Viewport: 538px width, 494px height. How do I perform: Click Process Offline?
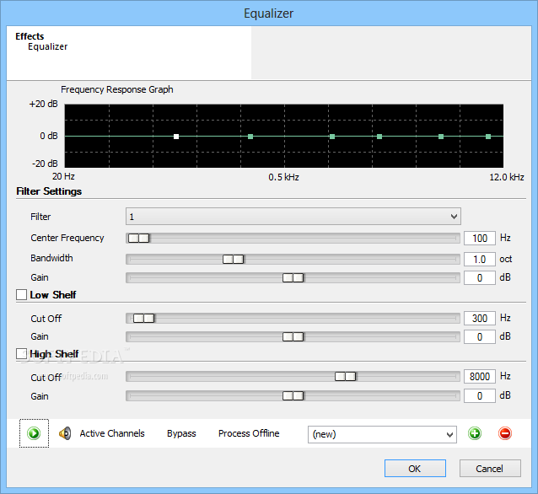249,433
